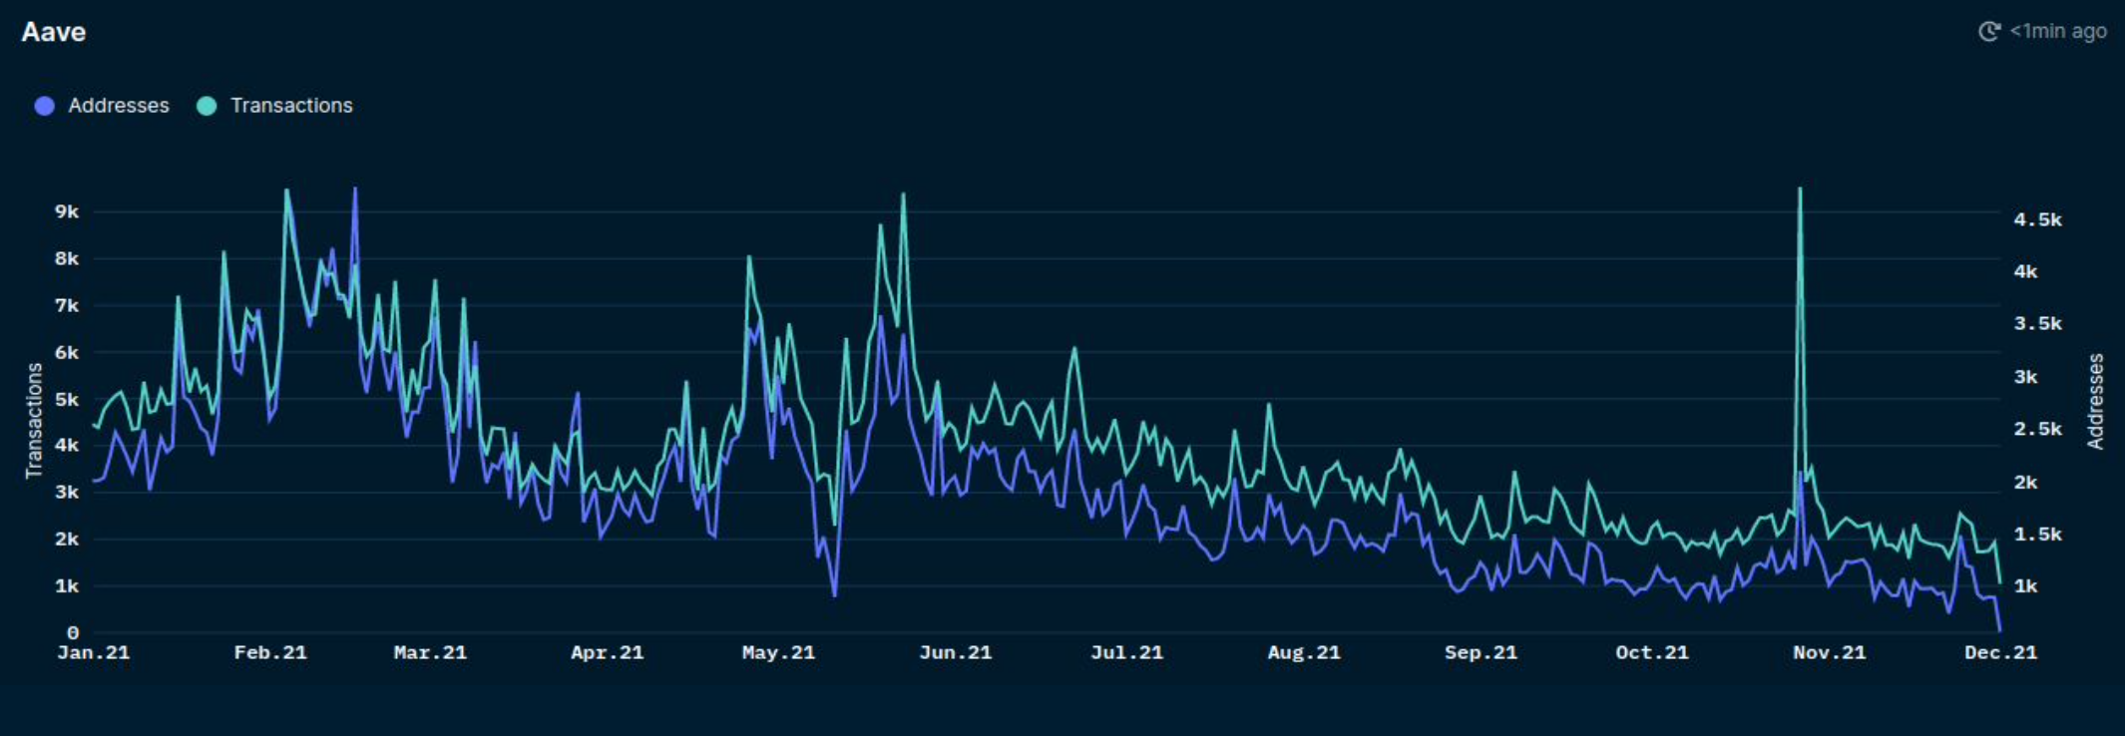Select the Feb.21 x-axis label

click(270, 652)
